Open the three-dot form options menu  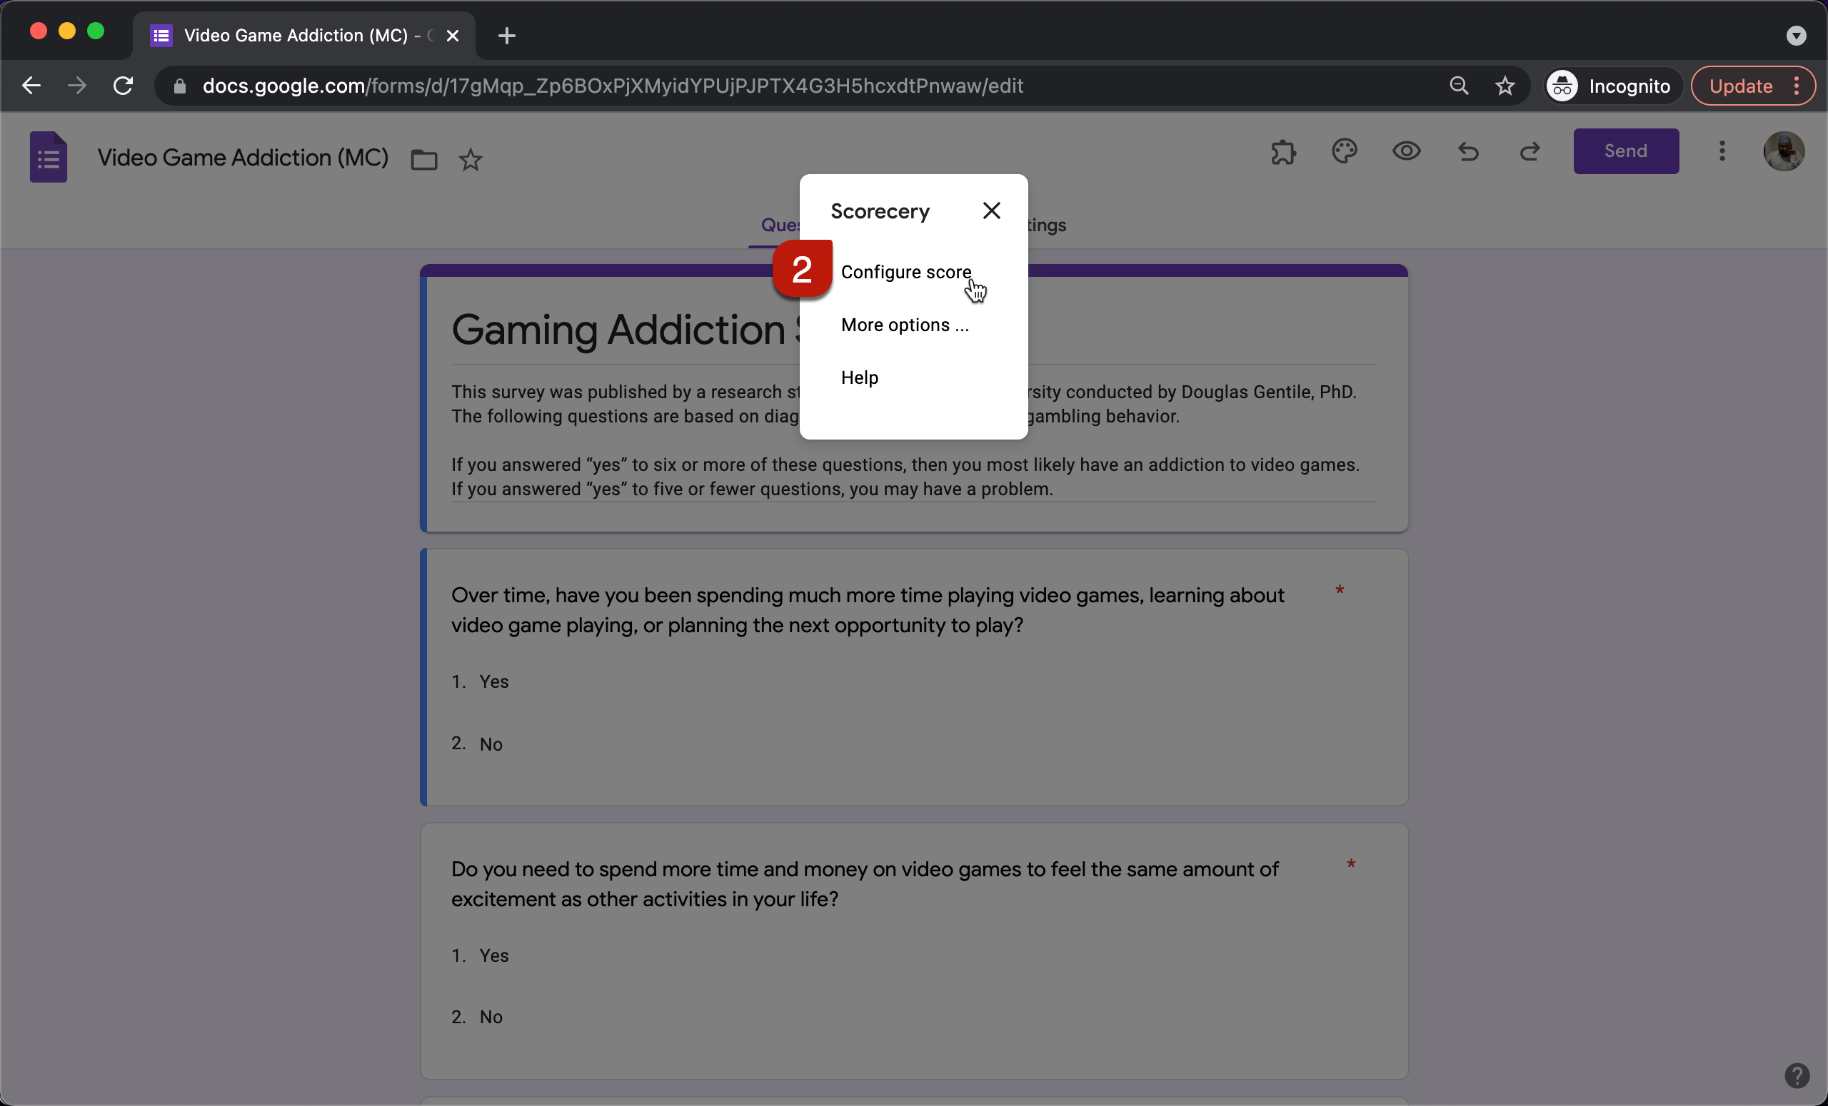[x=1722, y=151]
